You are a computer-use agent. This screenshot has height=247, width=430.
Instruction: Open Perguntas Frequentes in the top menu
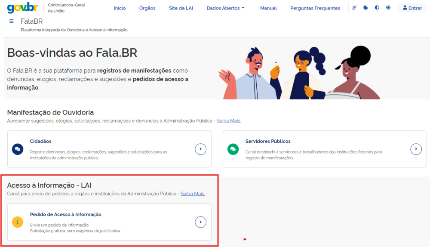[x=315, y=8]
